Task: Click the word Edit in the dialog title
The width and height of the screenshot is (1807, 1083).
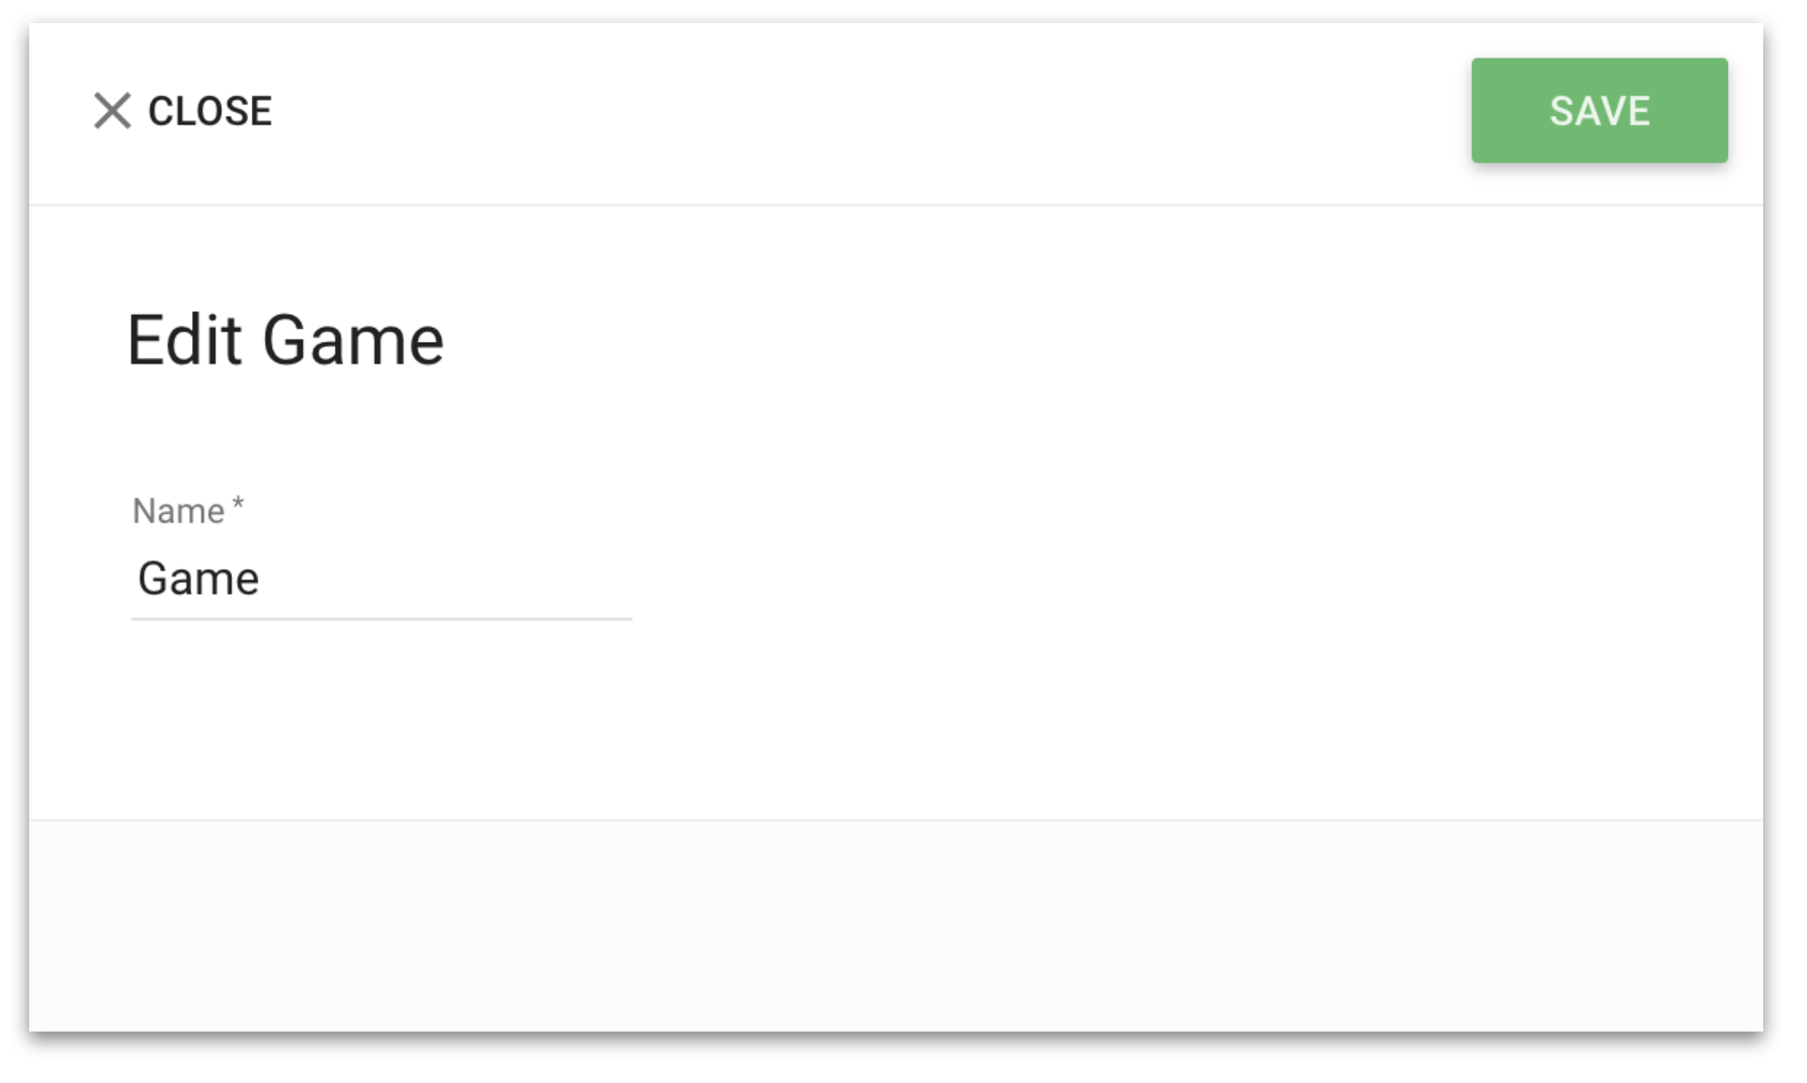Action: pyautogui.click(x=184, y=341)
